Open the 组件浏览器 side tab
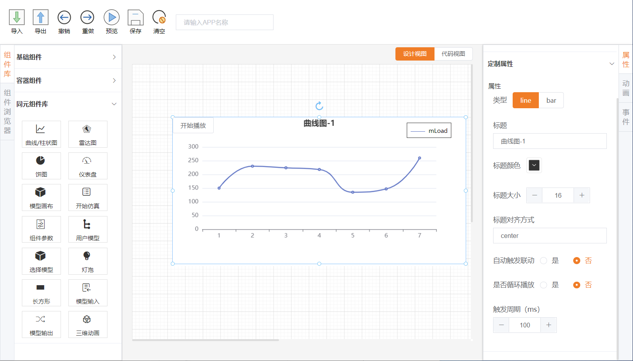Viewport: 633px width, 361px height. coord(7,112)
